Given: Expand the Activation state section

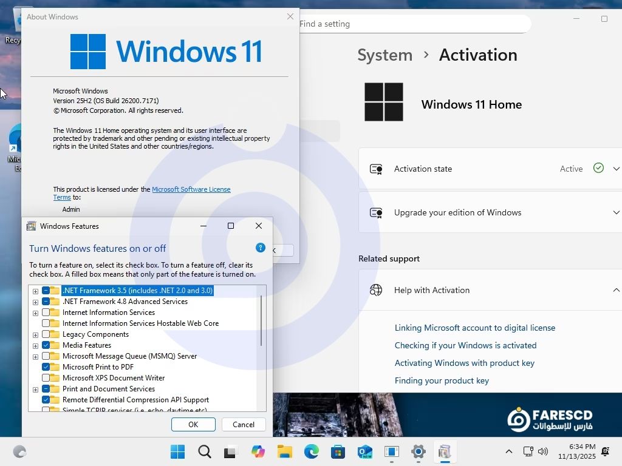Looking at the screenshot, I should 616,169.
